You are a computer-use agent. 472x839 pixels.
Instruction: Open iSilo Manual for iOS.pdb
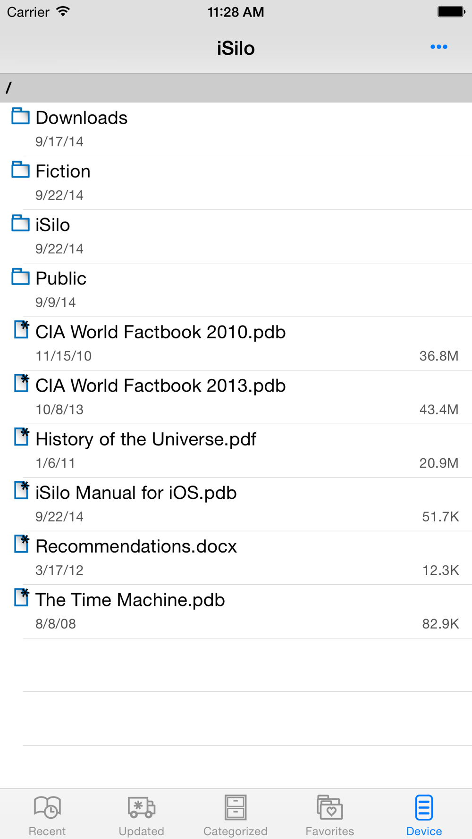coord(136,493)
